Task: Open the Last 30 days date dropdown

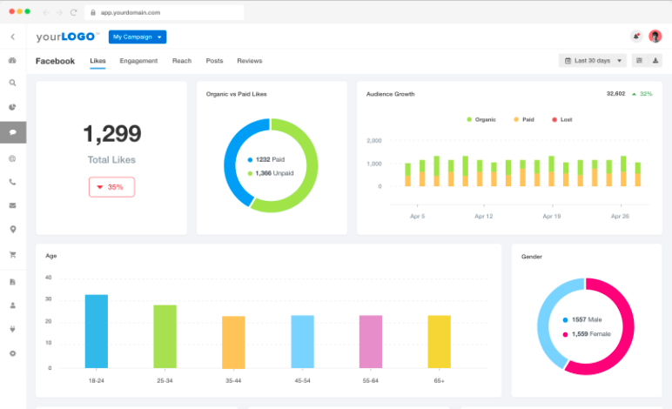Action: (x=593, y=61)
